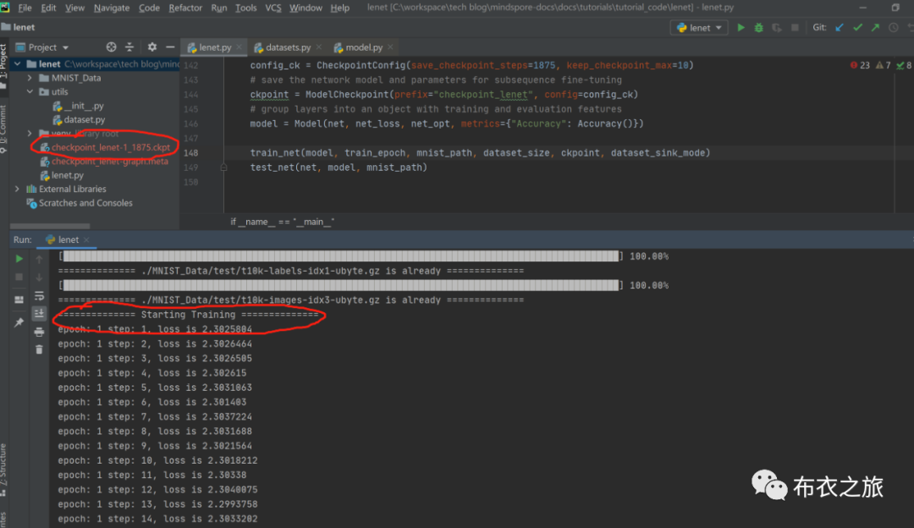Go down the stack trace arrow
This screenshot has height=528, width=914.
pos(39,278)
